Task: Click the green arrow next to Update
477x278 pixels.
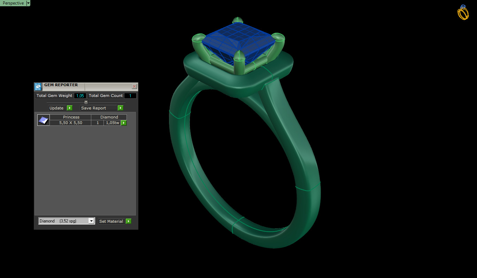Action: tap(69, 108)
